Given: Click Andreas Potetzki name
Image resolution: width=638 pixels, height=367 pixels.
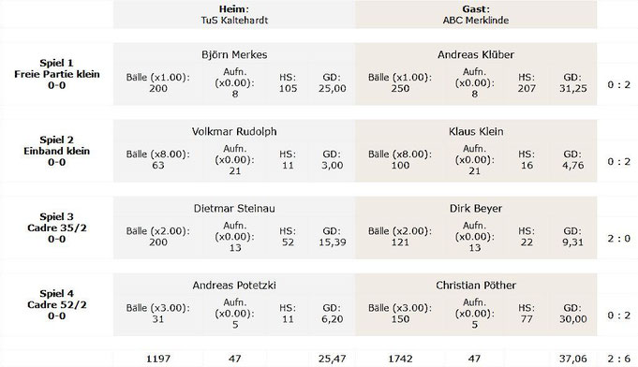Looking at the screenshot, I should (234, 286).
